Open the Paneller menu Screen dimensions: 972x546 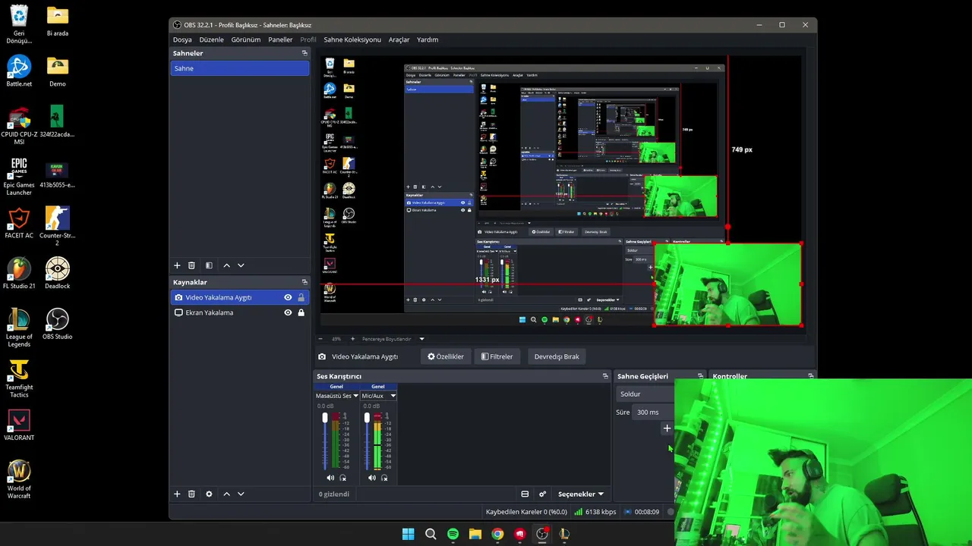(280, 39)
